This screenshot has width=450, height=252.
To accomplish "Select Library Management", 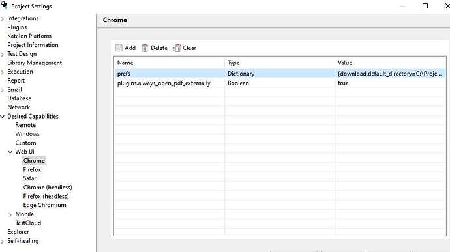I will click(35, 63).
